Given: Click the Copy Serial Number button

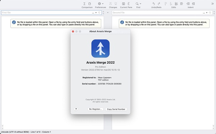Looking at the screenshot, I should point(116,109).
